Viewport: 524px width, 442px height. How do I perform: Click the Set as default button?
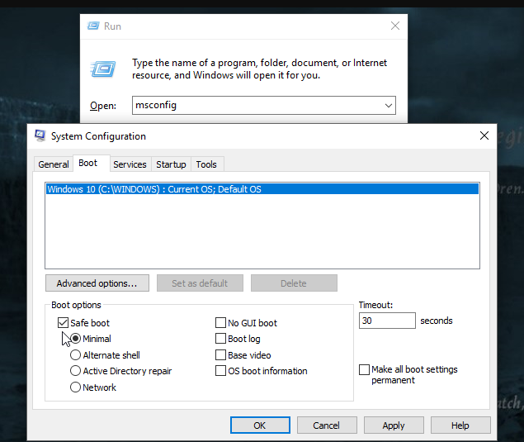[x=200, y=283]
